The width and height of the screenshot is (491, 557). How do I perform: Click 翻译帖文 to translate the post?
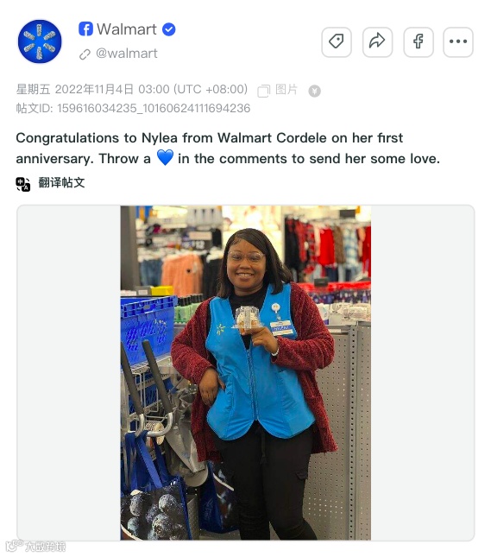(x=61, y=182)
